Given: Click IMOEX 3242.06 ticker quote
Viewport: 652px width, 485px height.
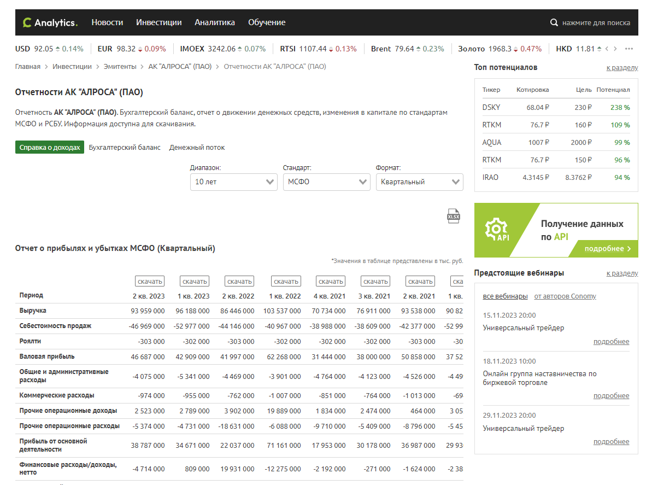Looking at the screenshot, I should click(x=222, y=49).
